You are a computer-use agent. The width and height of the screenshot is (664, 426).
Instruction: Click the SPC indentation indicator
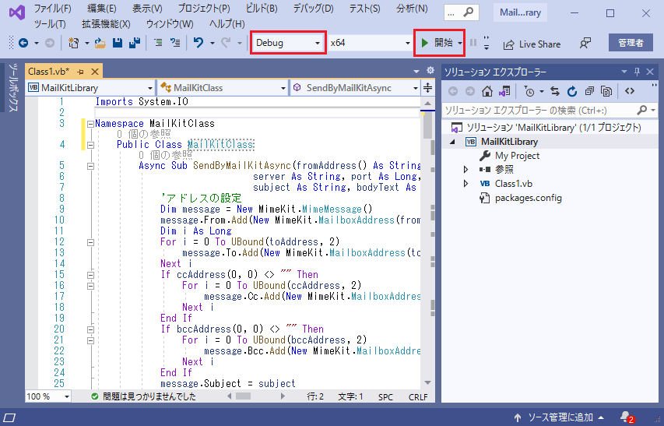[385, 396]
